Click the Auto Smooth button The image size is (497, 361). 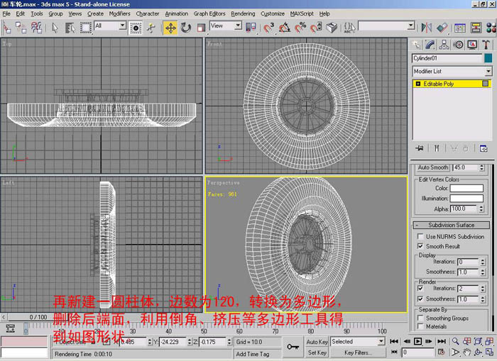click(433, 167)
